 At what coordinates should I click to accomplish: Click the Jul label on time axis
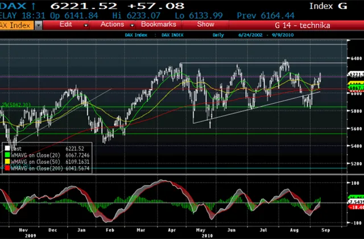coord(263,230)
